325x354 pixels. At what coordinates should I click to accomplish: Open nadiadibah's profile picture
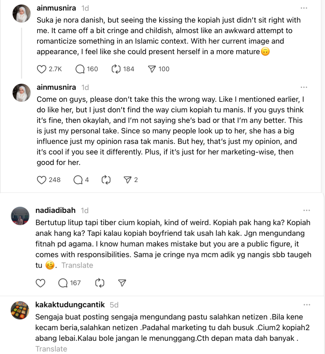20,216
